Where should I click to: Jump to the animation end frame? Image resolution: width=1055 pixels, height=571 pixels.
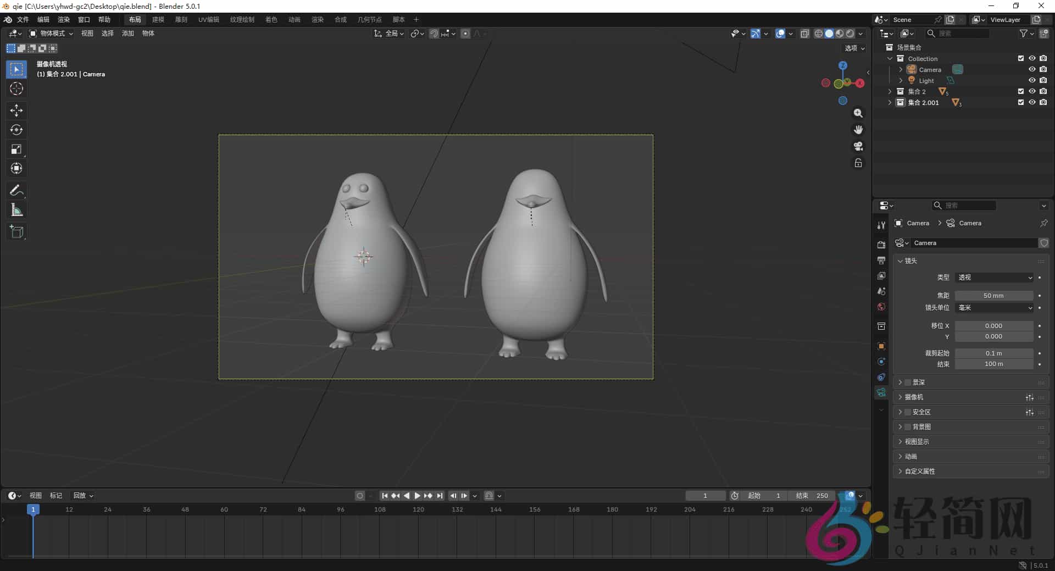[440, 495]
